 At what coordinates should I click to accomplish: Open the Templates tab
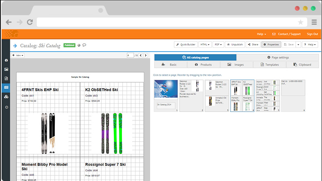click(x=270, y=64)
